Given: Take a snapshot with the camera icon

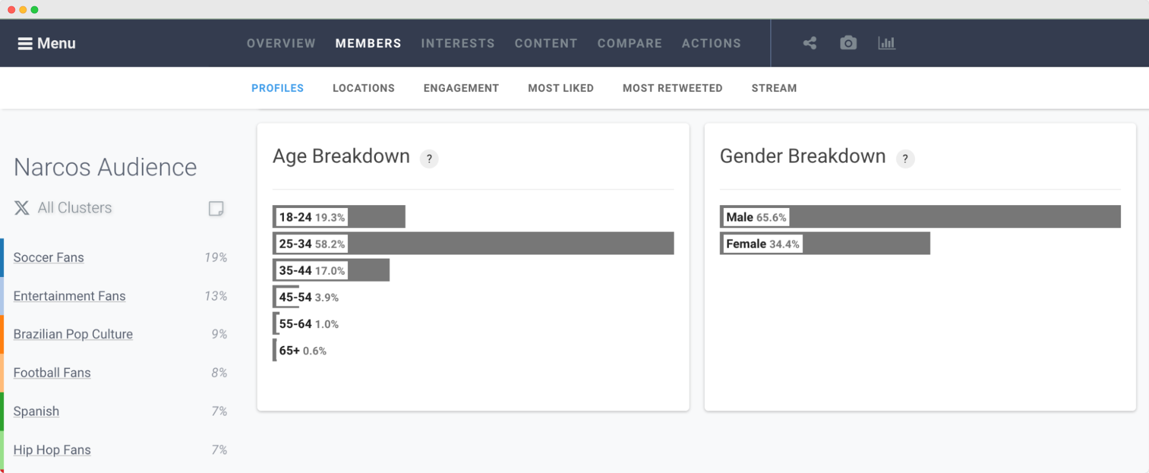Looking at the screenshot, I should [x=848, y=43].
